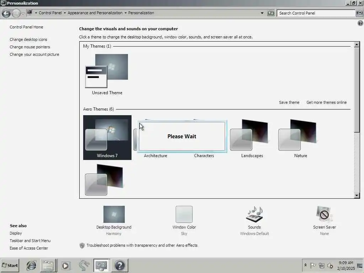The height and width of the screenshot is (273, 364).
Task: Select the Architecture theme label
Action: [x=156, y=156]
